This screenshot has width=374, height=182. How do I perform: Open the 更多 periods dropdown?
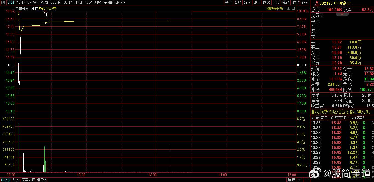120,2
